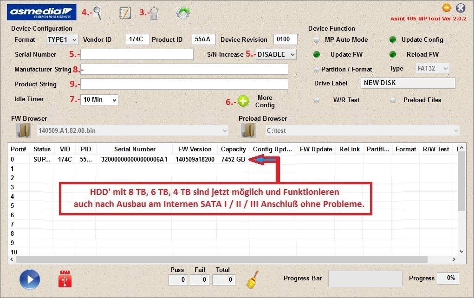The height and width of the screenshot is (298, 474).
Task: Select the 7452 GB capacity cell
Action: 234,159
